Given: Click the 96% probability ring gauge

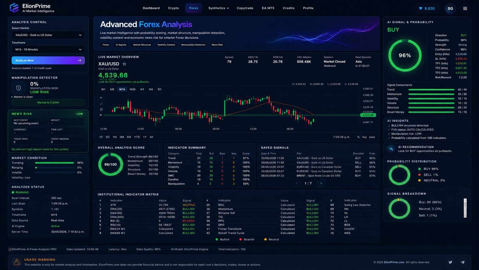Looking at the screenshot, I should click(405, 55).
